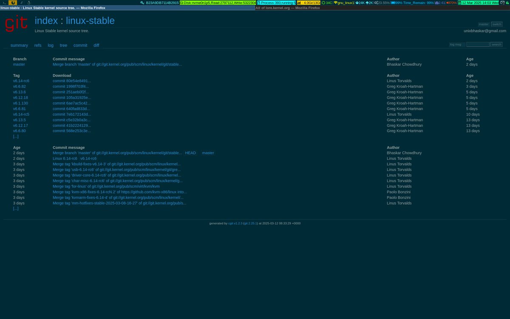This screenshot has height=319, width=510.
Task: Click the Disk nvme0n1p5 status indicator
Action: coord(218,3)
